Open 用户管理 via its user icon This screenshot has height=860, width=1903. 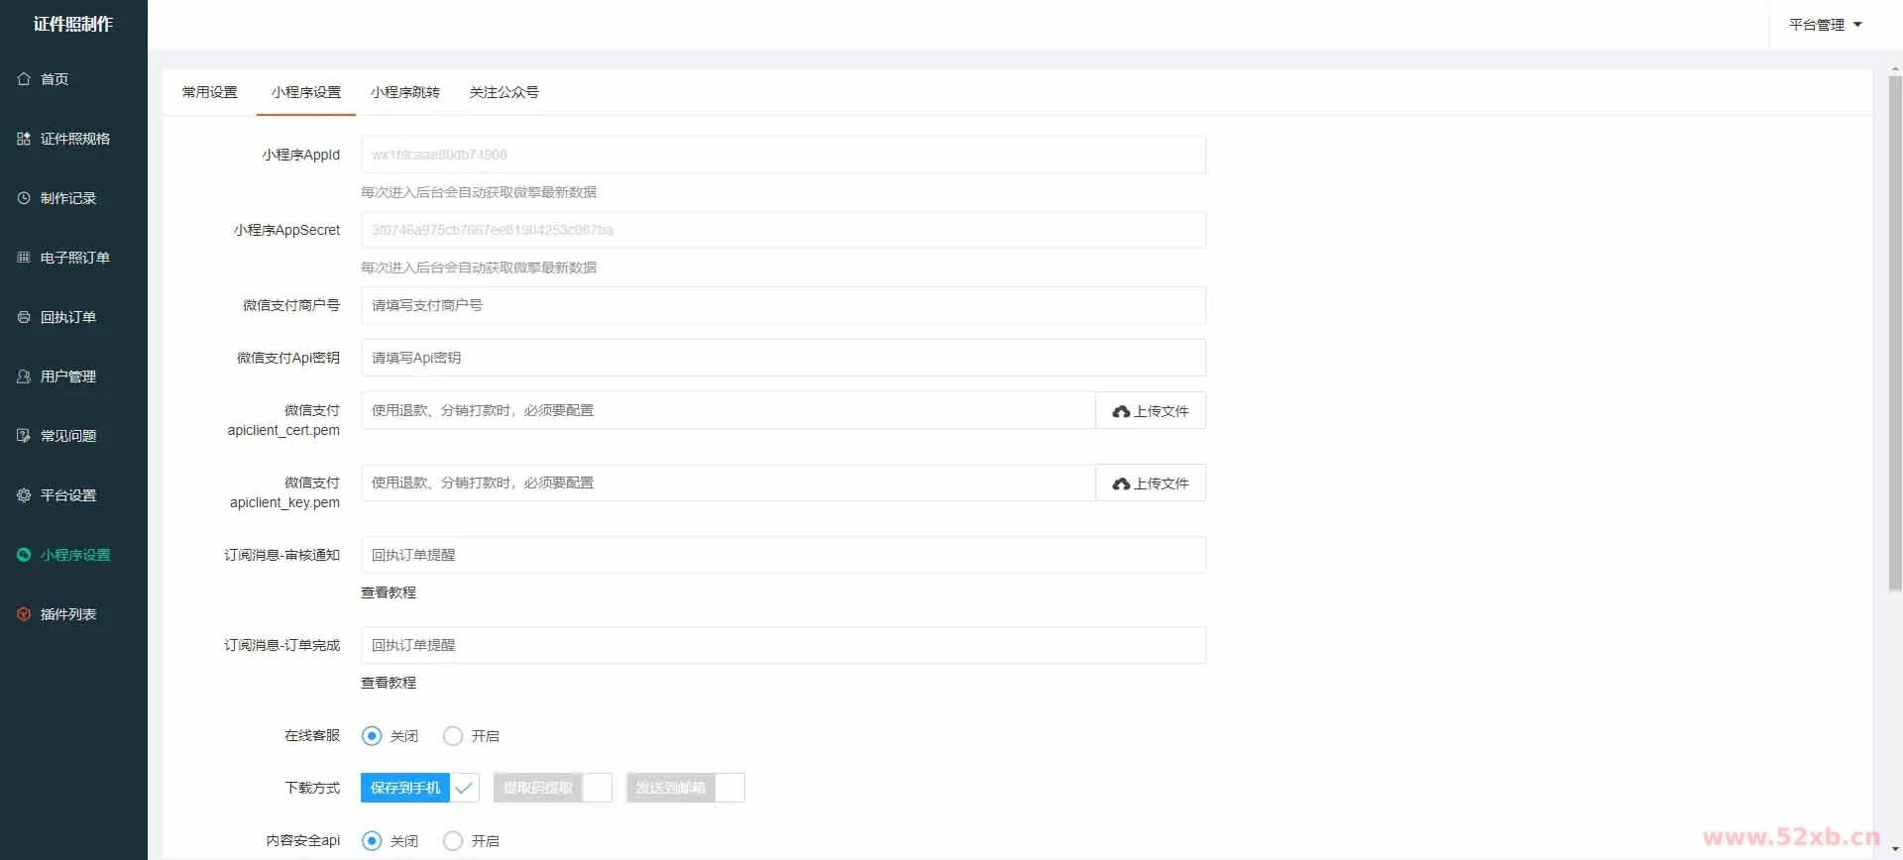coord(24,376)
